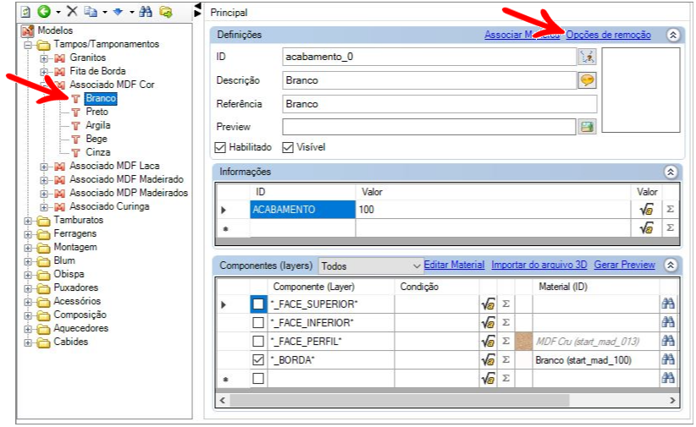Click the Descrição input field
Screen dimensions: 696x427
pos(429,80)
